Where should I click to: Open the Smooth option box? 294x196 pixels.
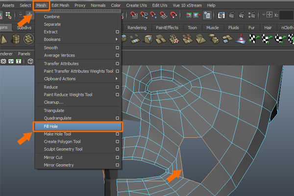click(117, 48)
